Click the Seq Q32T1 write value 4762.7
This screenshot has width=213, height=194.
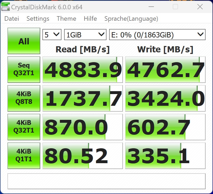coord(165,70)
